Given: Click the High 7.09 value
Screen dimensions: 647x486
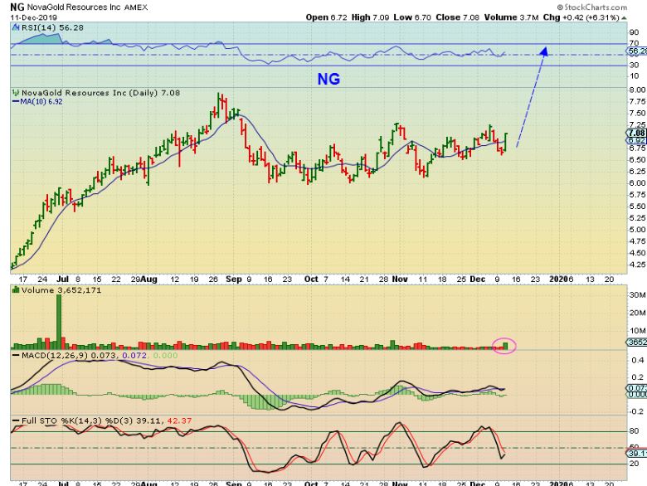Looking at the screenshot, I should [x=370, y=17].
